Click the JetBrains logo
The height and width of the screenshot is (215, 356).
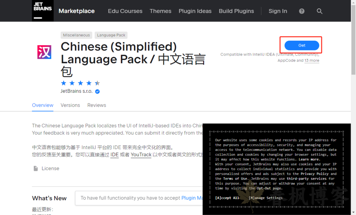(x=42, y=10)
